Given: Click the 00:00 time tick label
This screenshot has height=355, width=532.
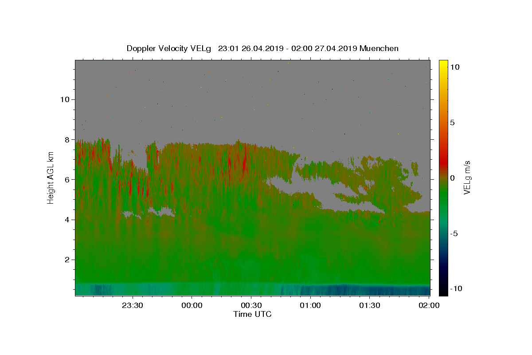Looking at the screenshot, I should click(x=192, y=305).
